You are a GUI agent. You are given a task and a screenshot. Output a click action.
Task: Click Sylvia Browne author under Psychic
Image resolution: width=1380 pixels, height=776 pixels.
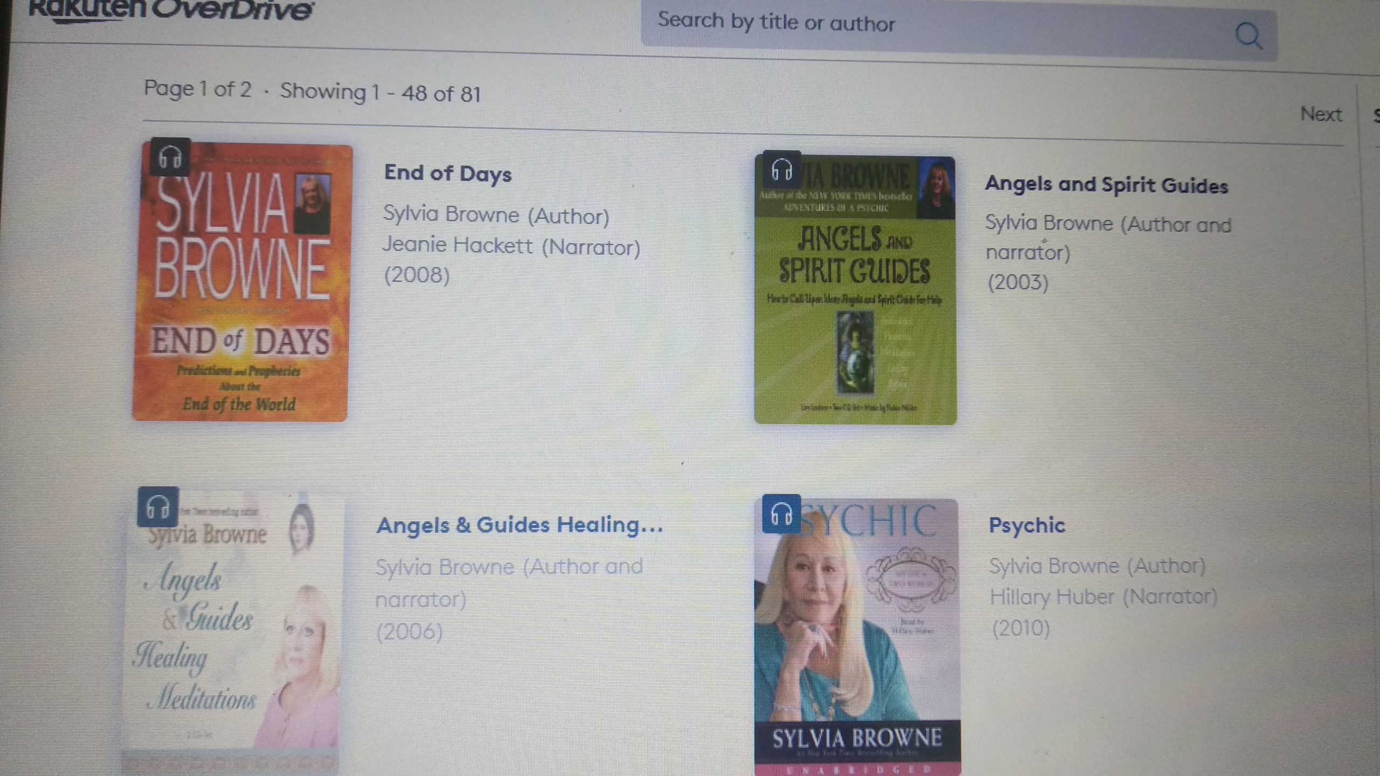[x=1054, y=566]
